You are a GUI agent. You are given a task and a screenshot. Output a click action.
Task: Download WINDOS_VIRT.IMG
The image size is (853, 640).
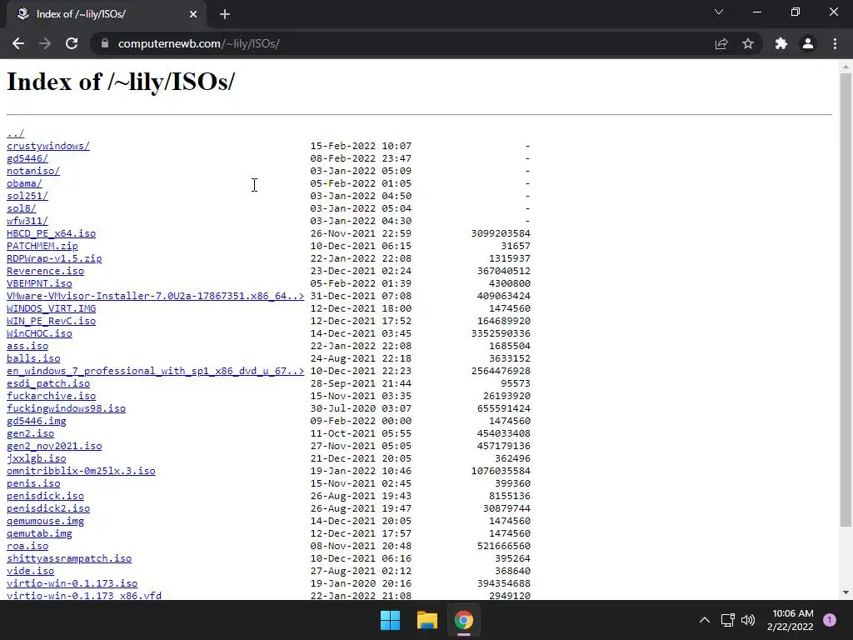pos(51,308)
